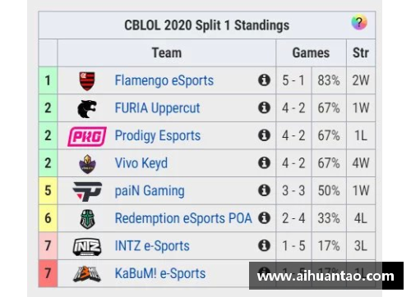Screen dimensions: 411x297
Task: Click the Str column header
Action: coord(361,53)
